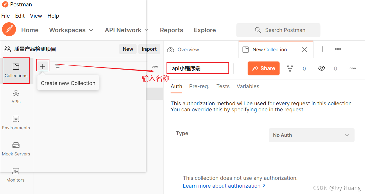This screenshot has height=194, width=365.
Task: Click the plus icon to create new collection
Action: point(43,67)
